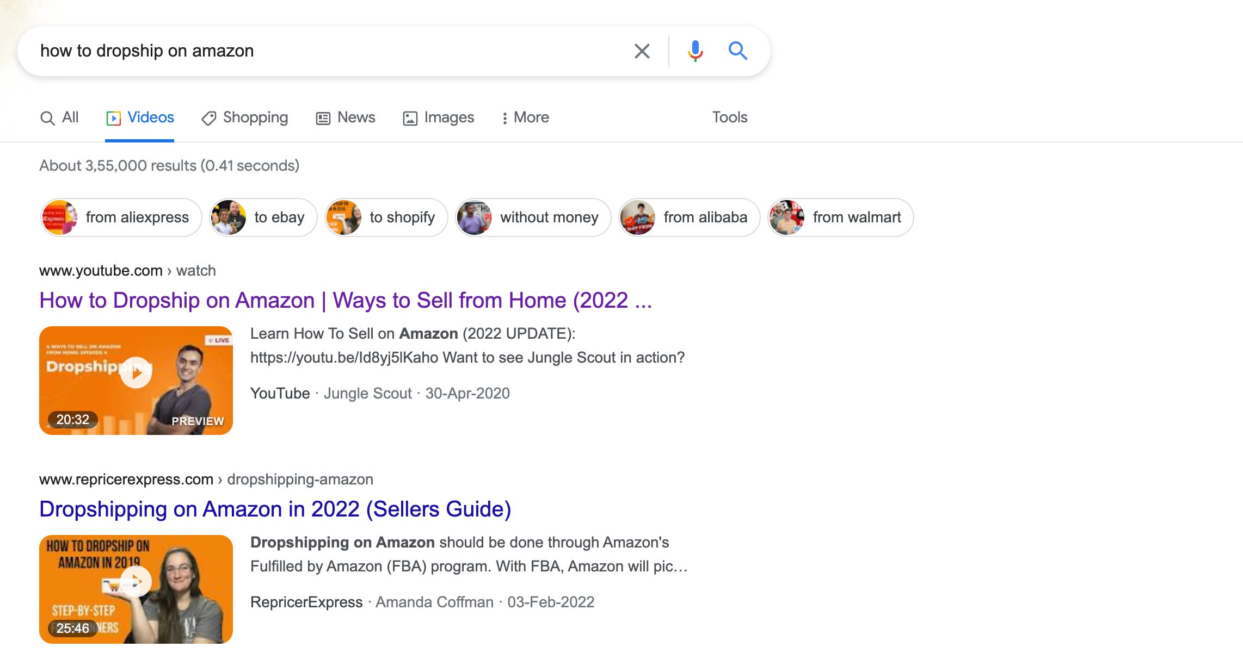Switch to the All results tab

[60, 117]
